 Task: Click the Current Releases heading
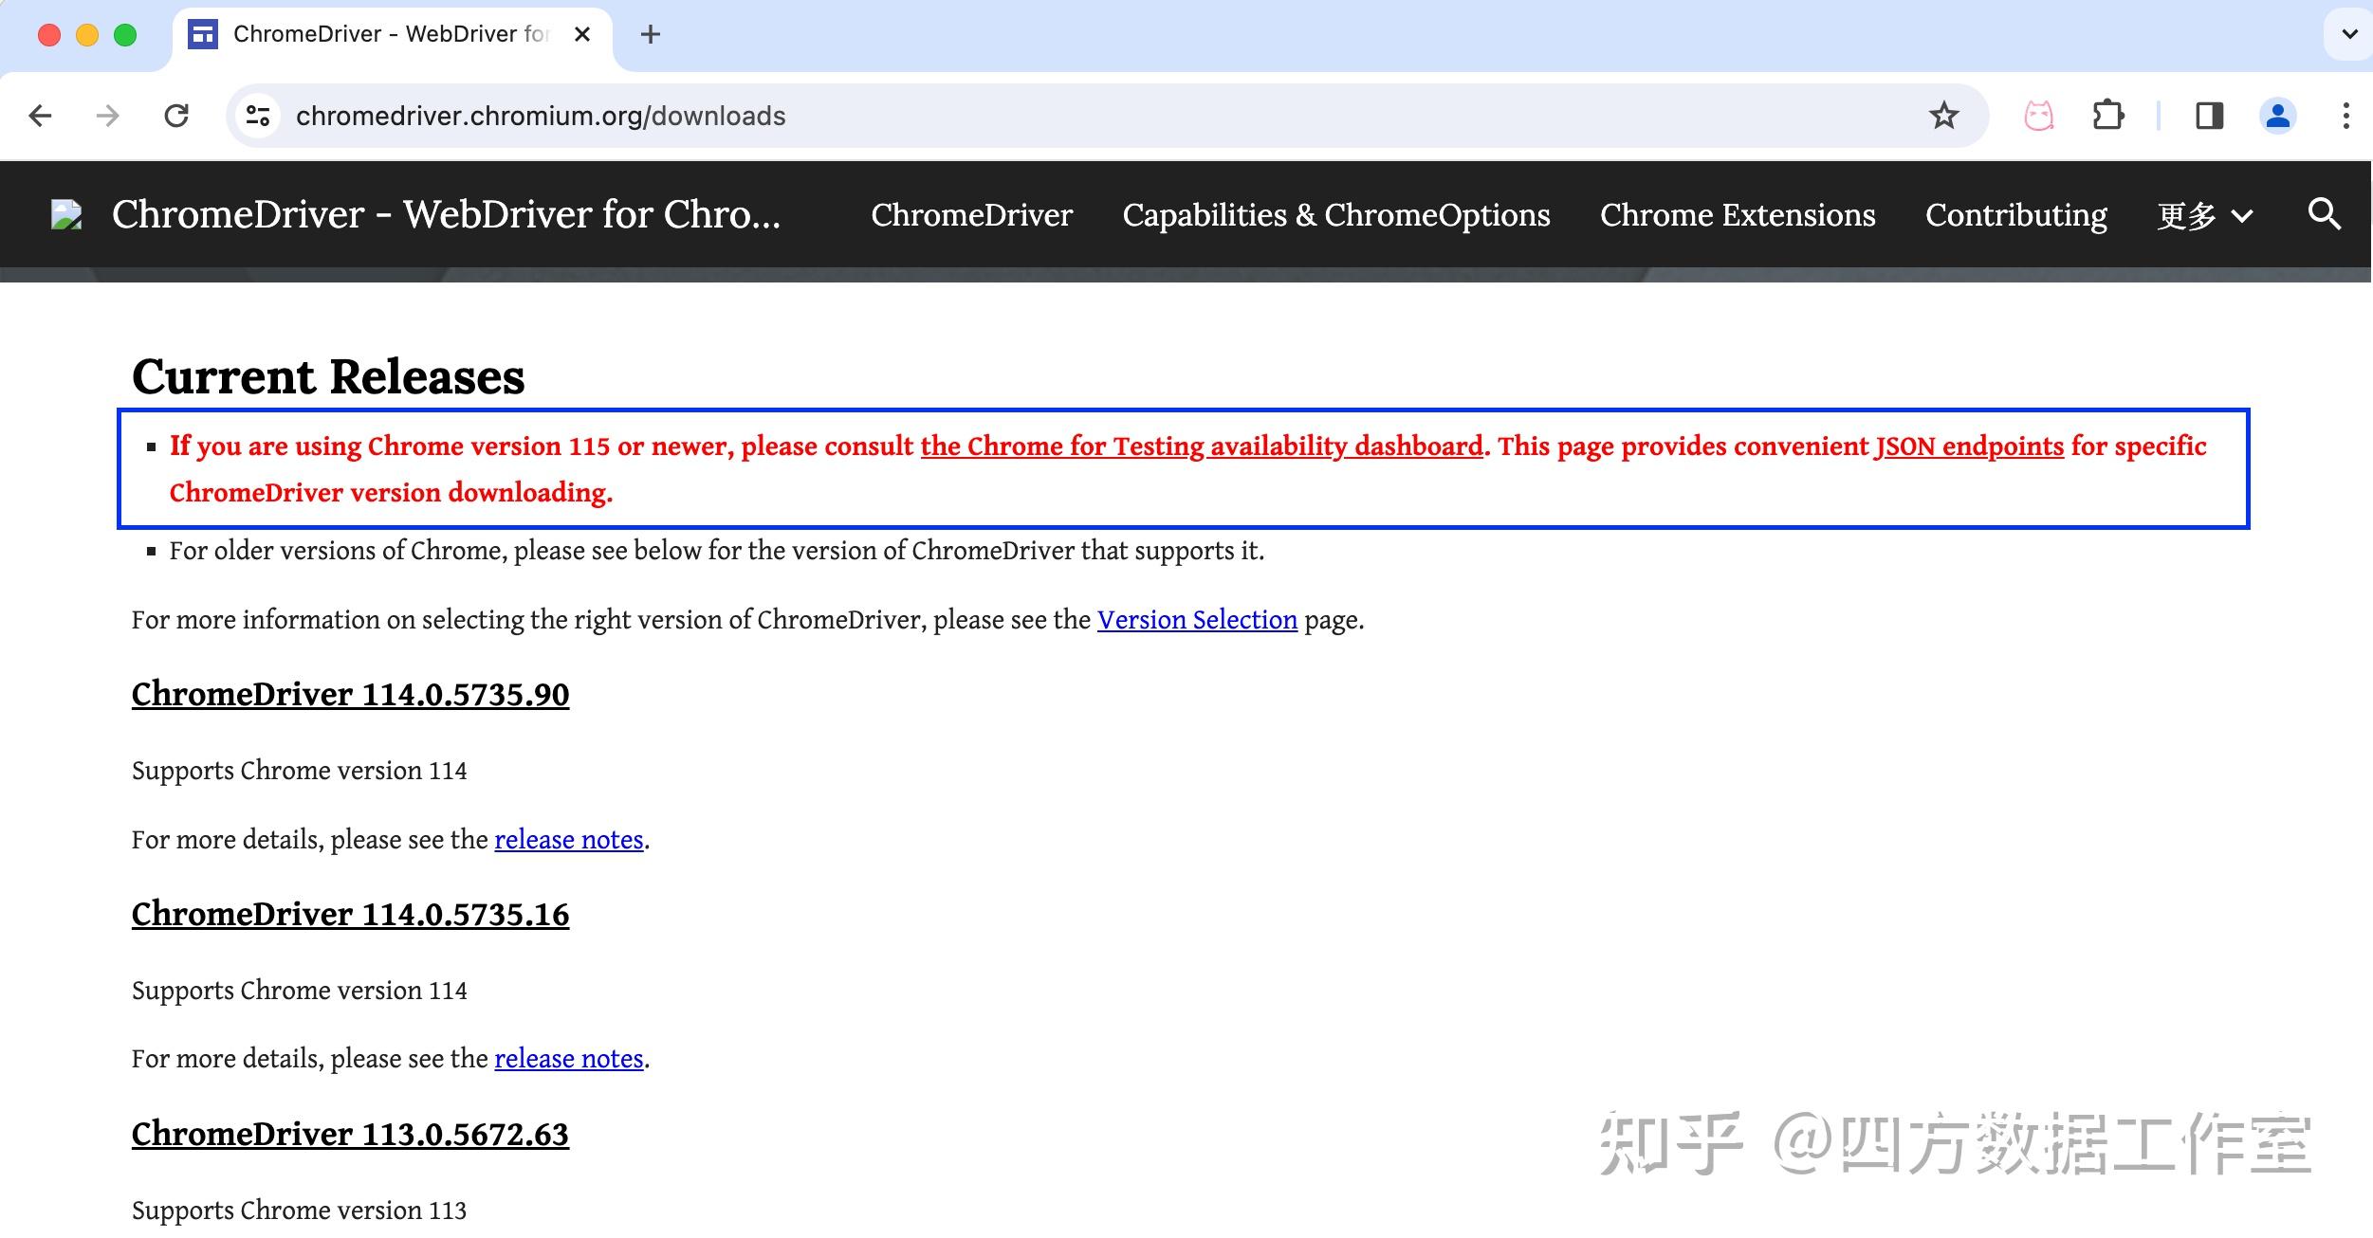click(x=327, y=376)
